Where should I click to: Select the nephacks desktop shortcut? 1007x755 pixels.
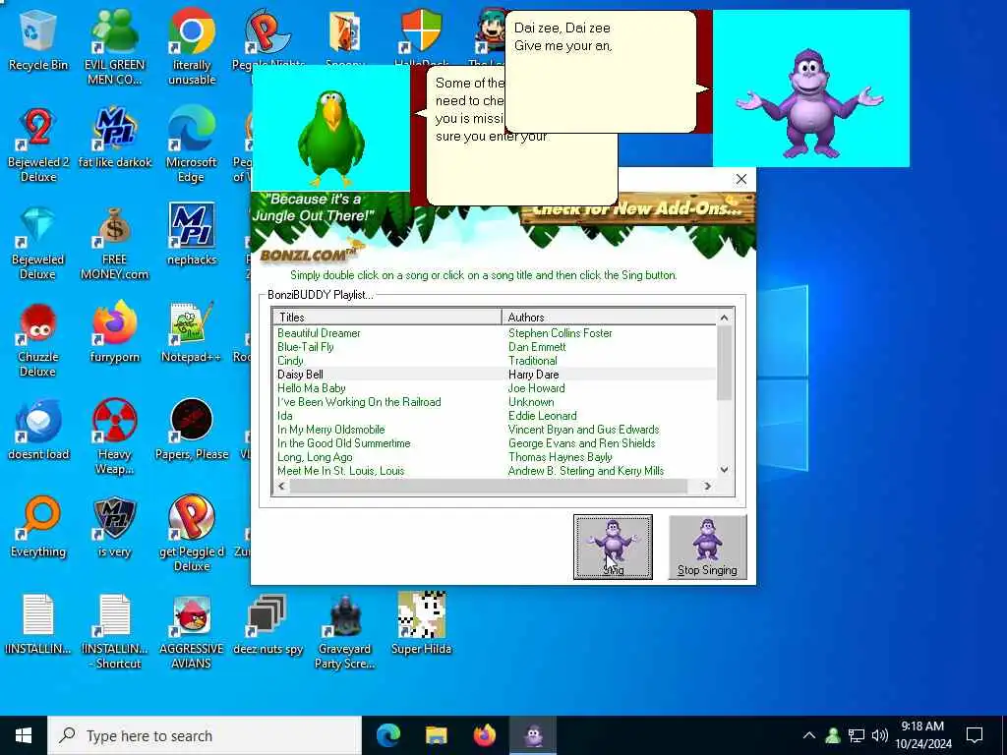[x=192, y=235]
